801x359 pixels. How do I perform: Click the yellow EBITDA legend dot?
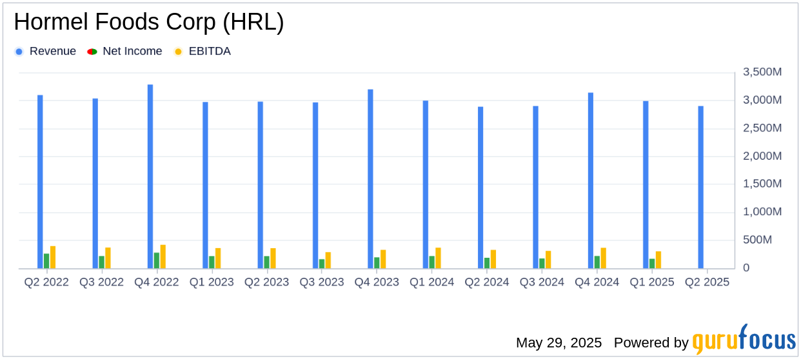click(x=179, y=52)
